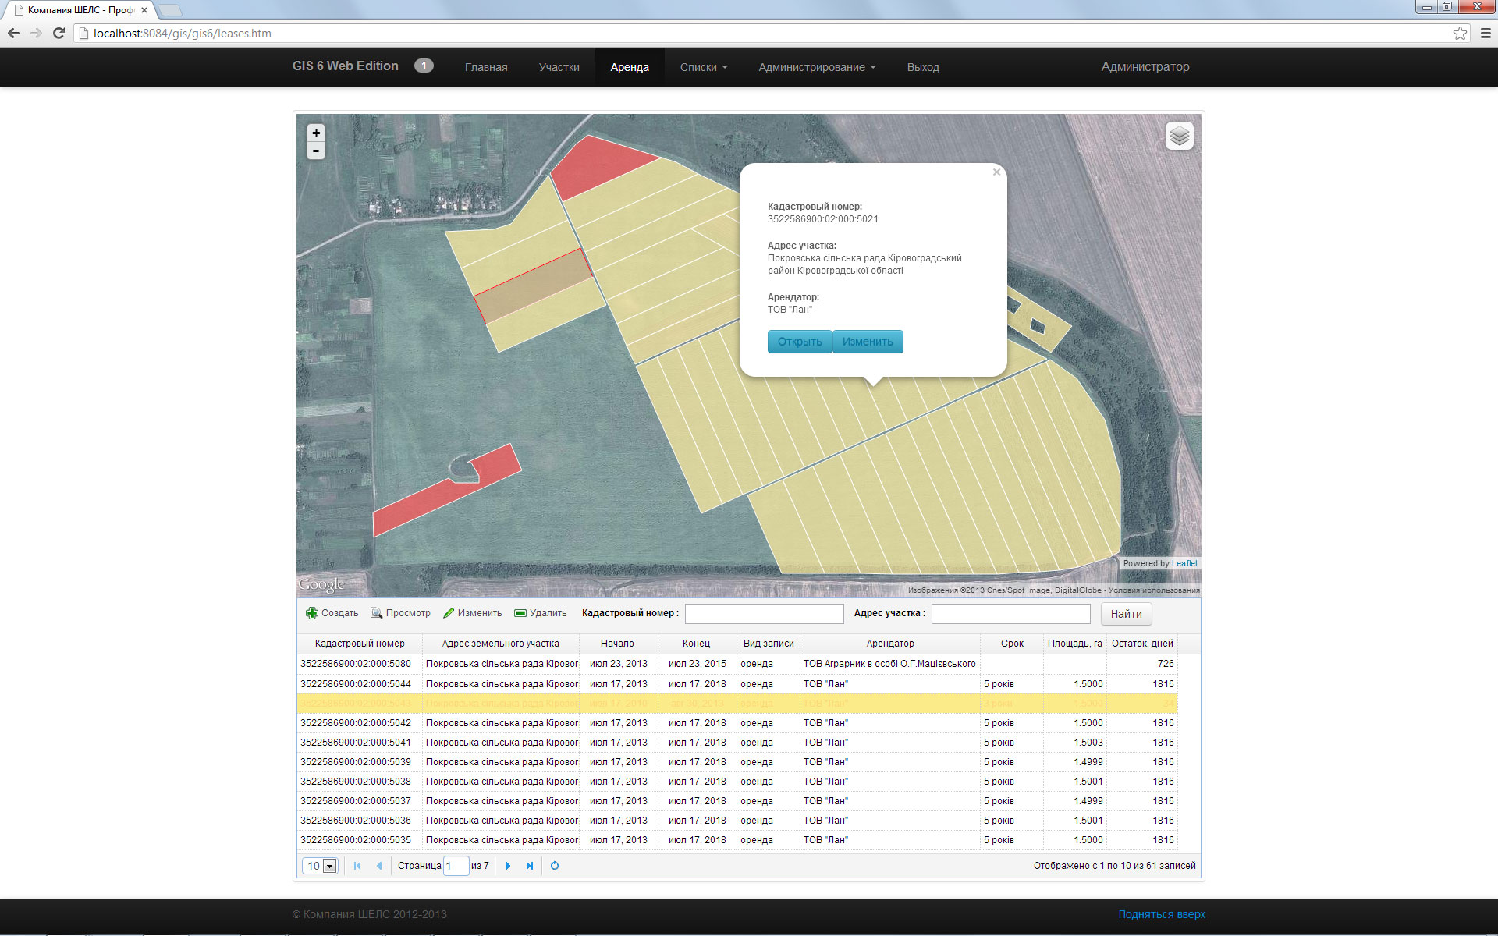The height and width of the screenshot is (936, 1498).
Task: Expand the Администрирование dropdown menu
Action: (x=816, y=67)
